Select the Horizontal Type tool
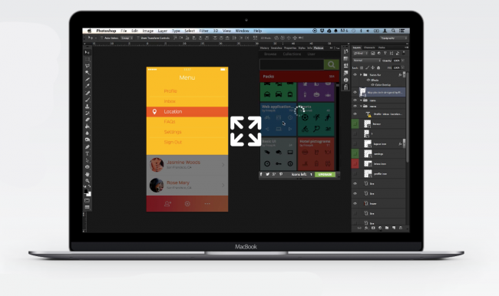 88,153
